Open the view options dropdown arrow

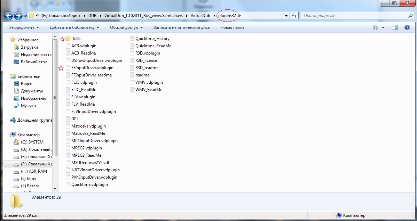pyautogui.click(x=383, y=27)
